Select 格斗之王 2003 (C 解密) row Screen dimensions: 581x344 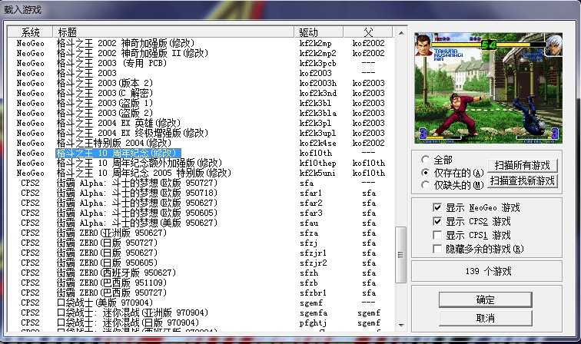[200, 94]
